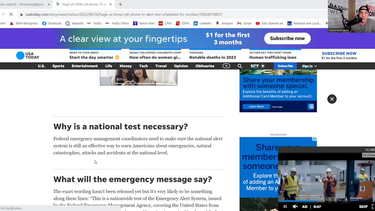
Task: Open the Facebook bookmark
Action: click(52, 23)
